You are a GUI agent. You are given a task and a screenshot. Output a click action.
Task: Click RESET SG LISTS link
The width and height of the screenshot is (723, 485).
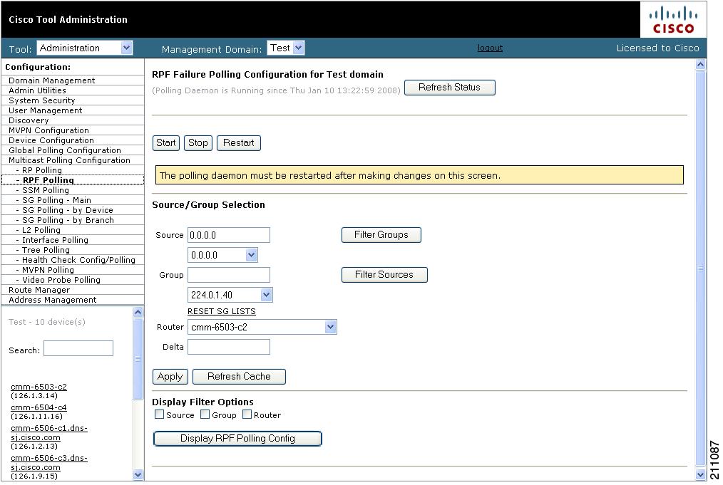point(221,311)
